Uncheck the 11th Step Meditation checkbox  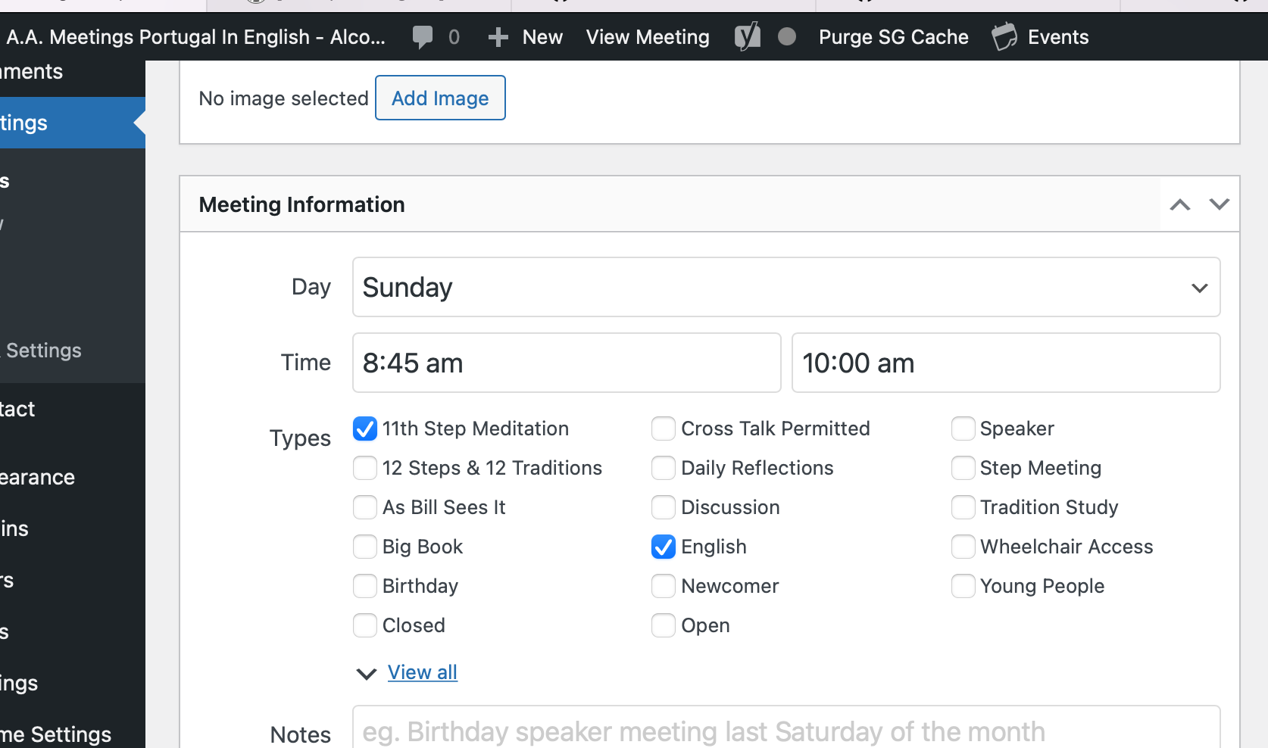tap(365, 429)
